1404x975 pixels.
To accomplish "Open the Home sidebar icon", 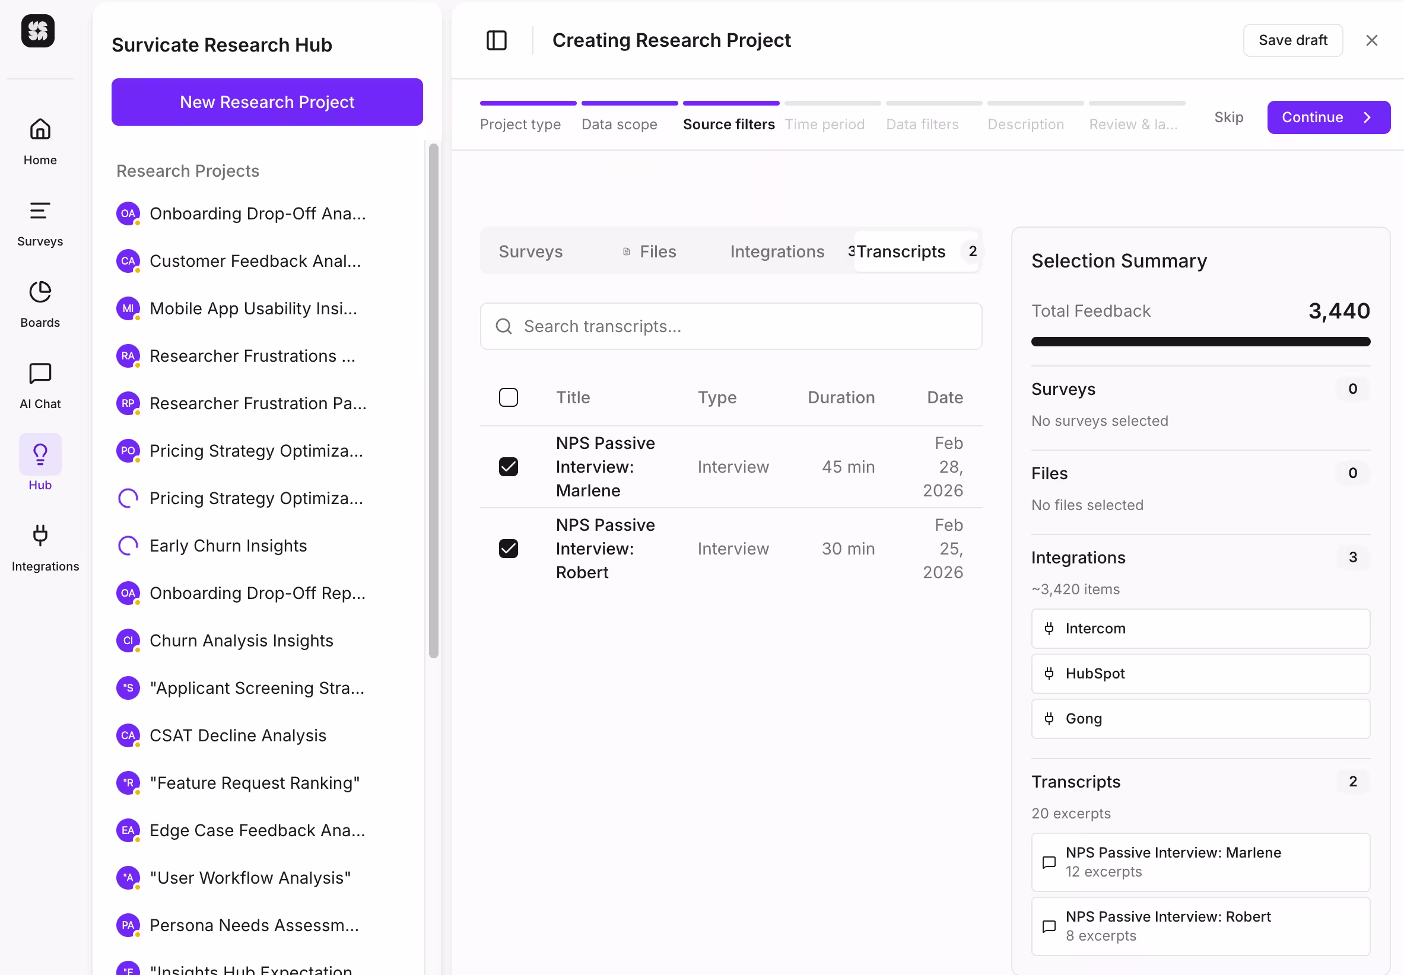I will (x=40, y=129).
